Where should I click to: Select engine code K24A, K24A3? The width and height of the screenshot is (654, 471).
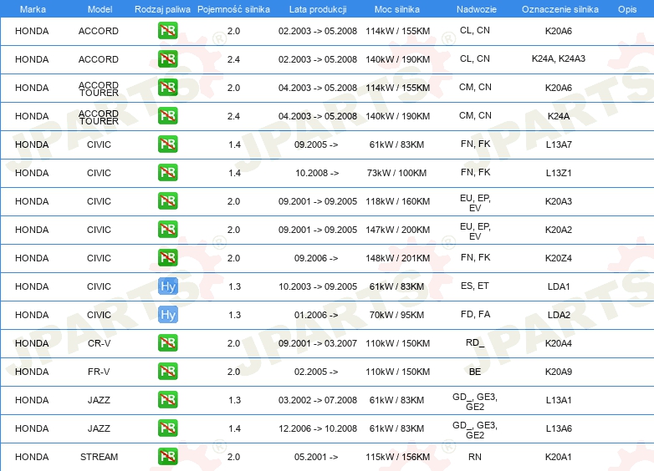pyautogui.click(x=559, y=58)
